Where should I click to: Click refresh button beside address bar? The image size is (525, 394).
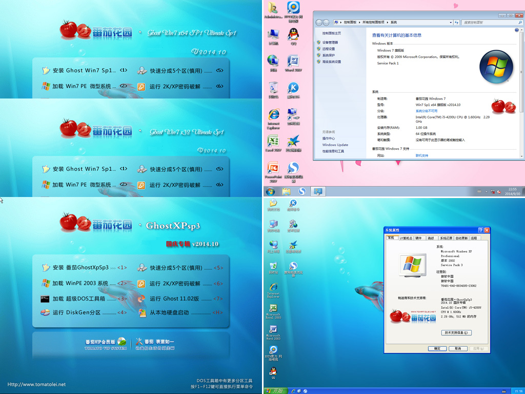(457, 23)
